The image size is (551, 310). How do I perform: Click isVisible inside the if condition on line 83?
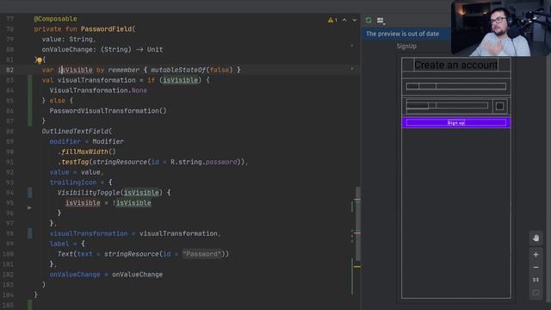[x=180, y=80]
